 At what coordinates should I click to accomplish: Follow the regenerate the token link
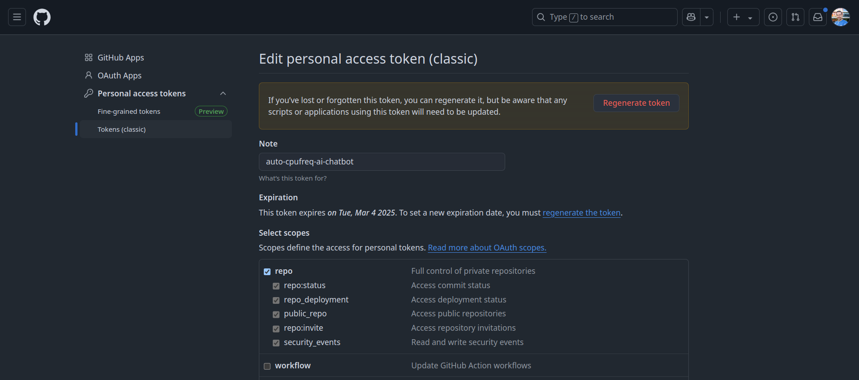pos(581,213)
